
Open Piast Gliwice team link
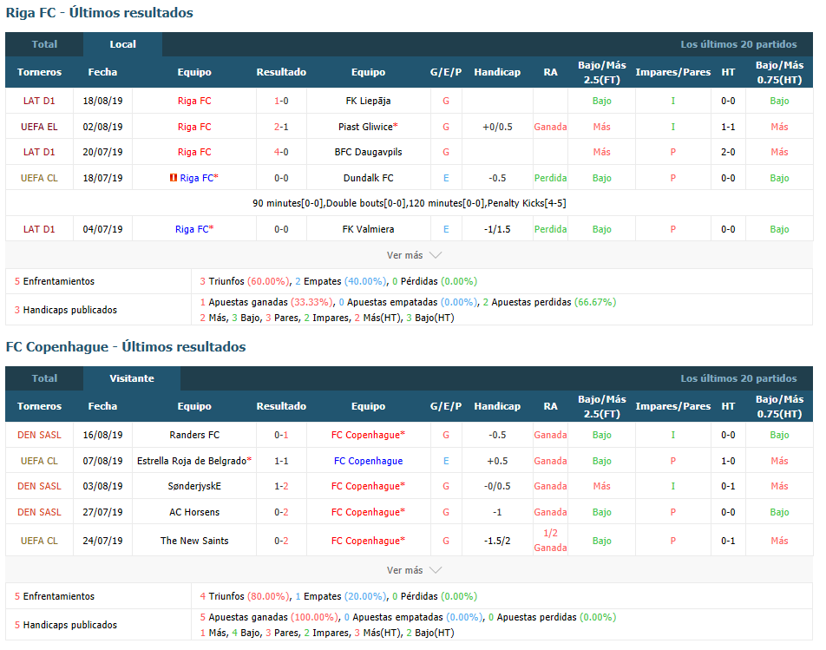coord(366,127)
